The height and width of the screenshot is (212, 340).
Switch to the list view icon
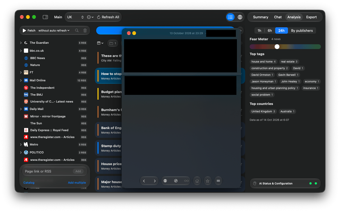click(x=230, y=17)
